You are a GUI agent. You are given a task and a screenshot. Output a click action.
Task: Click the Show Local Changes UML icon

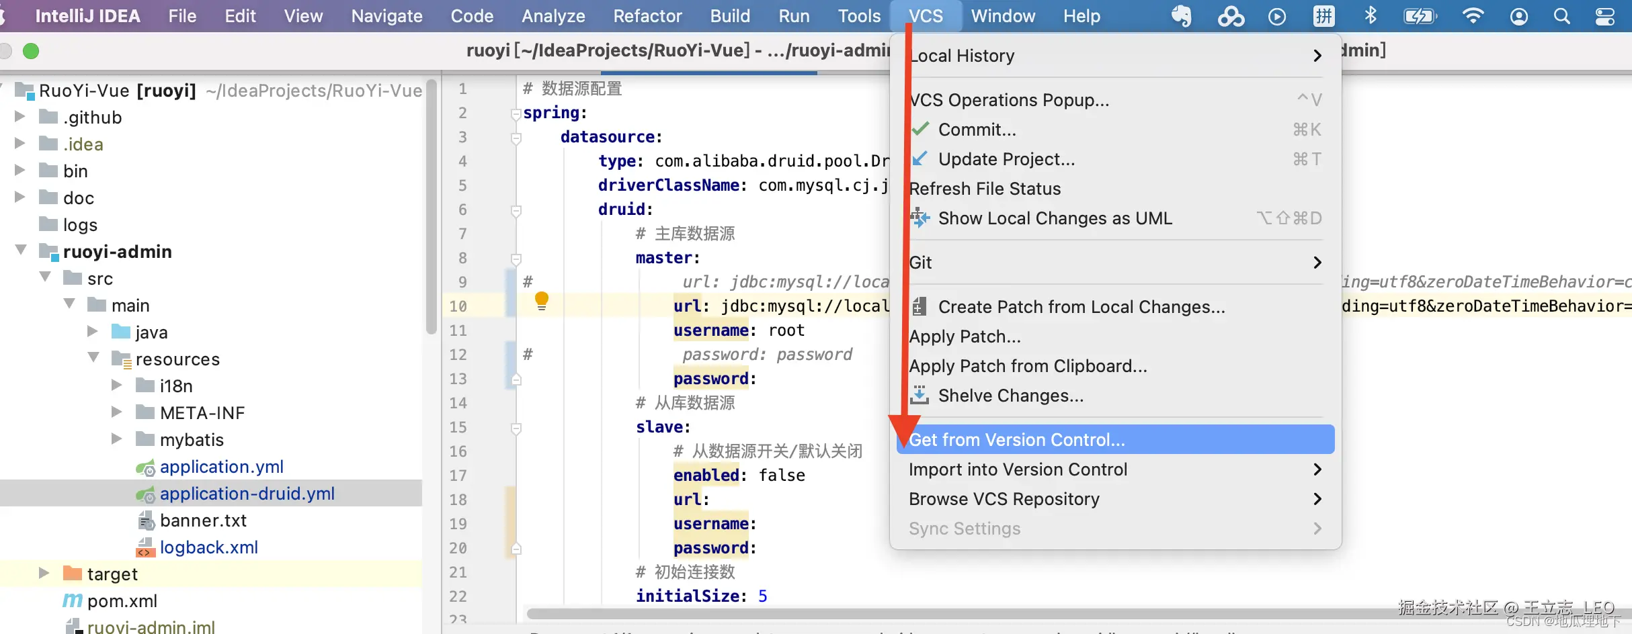coord(920,218)
